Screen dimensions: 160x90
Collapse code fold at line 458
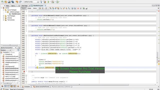tap(26, 35)
